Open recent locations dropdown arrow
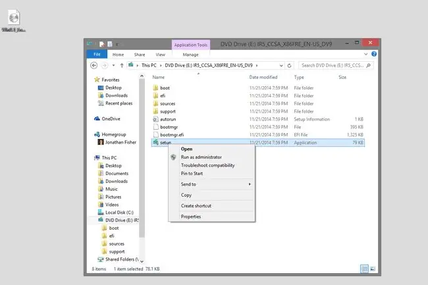The image size is (428, 285). click(x=113, y=65)
